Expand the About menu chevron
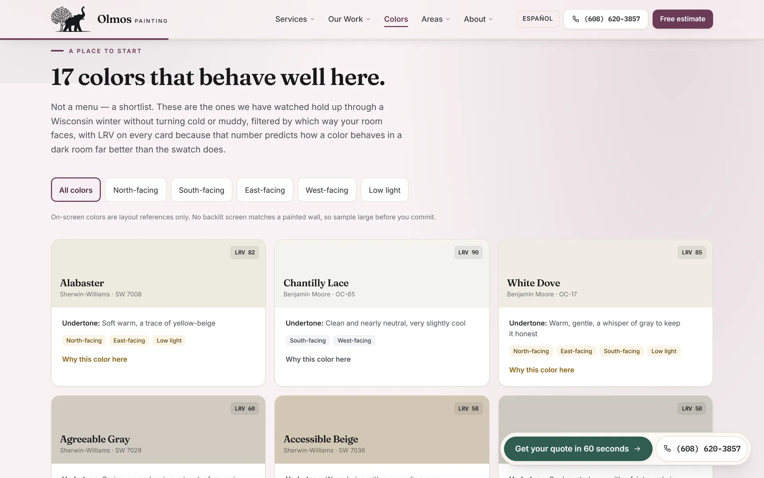The height and width of the screenshot is (478, 764). point(491,19)
